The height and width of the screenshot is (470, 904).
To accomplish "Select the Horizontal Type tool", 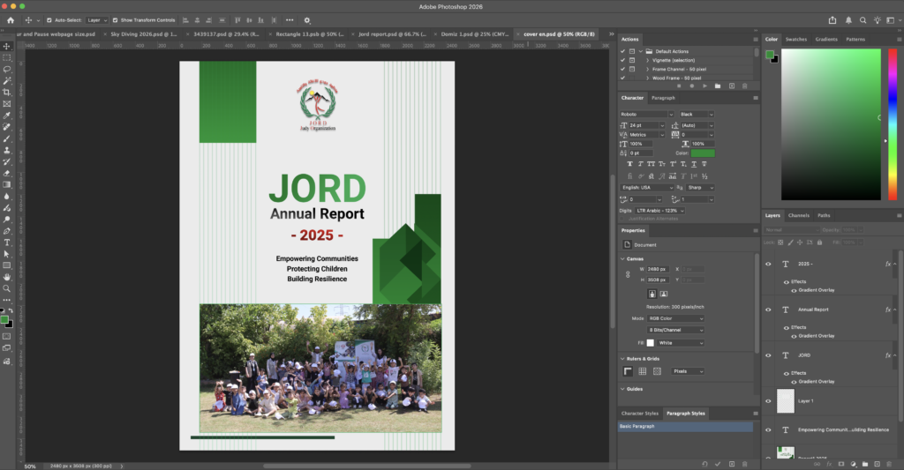I will click(x=7, y=242).
